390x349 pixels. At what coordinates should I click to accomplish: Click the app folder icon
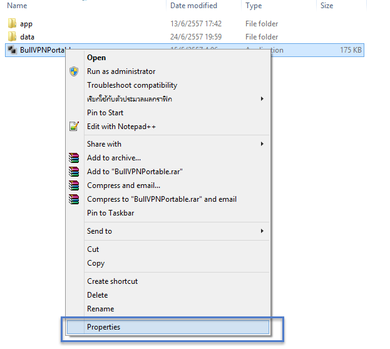point(12,23)
